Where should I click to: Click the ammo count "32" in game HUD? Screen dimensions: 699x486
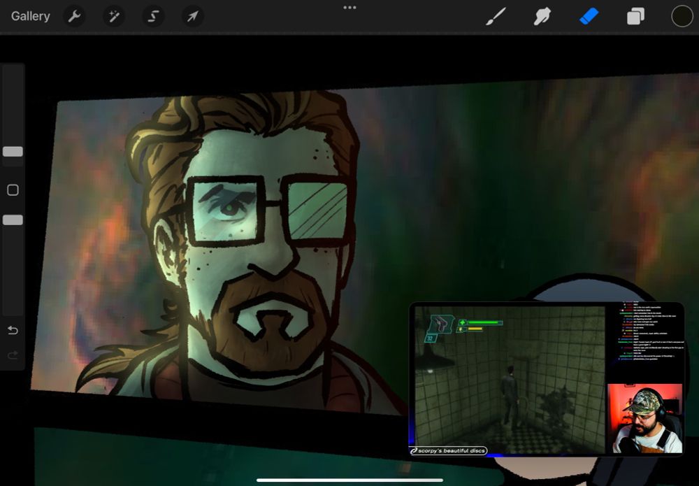click(x=430, y=338)
